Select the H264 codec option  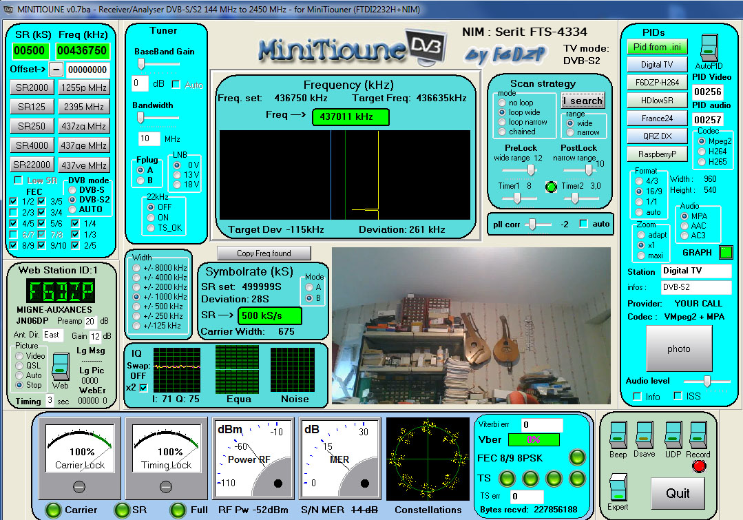click(702, 151)
